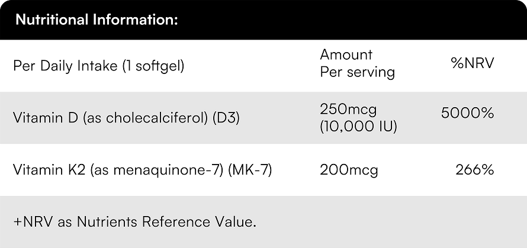The height and width of the screenshot is (248, 527).
Task: Click the "Vitamin K2" nutrient name
Action: (x=49, y=170)
